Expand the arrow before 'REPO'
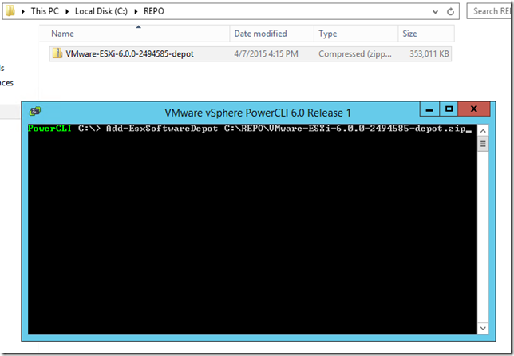Screen dimensions: 514x356 (136, 11)
